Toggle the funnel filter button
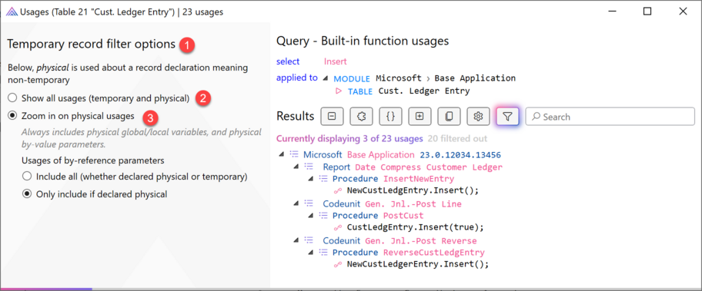Viewport: 702px width, 291px height. [x=507, y=117]
